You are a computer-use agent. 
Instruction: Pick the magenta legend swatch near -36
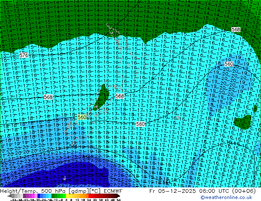coord(33,196)
